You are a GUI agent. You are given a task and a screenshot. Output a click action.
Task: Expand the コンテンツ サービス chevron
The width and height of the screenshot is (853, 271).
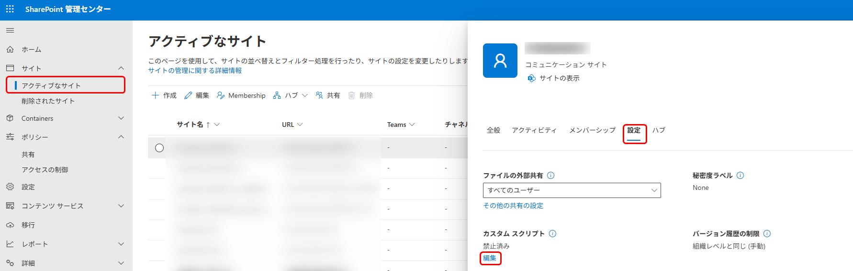click(x=121, y=206)
